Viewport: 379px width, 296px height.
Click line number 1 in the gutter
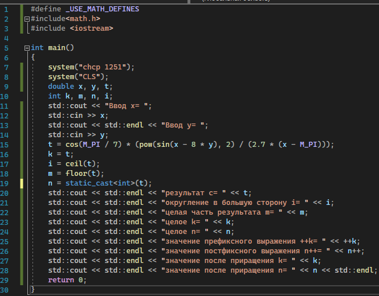click(6, 10)
